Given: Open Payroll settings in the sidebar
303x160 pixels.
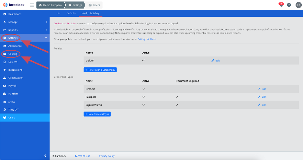Looking at the screenshot, I should click(12, 86).
